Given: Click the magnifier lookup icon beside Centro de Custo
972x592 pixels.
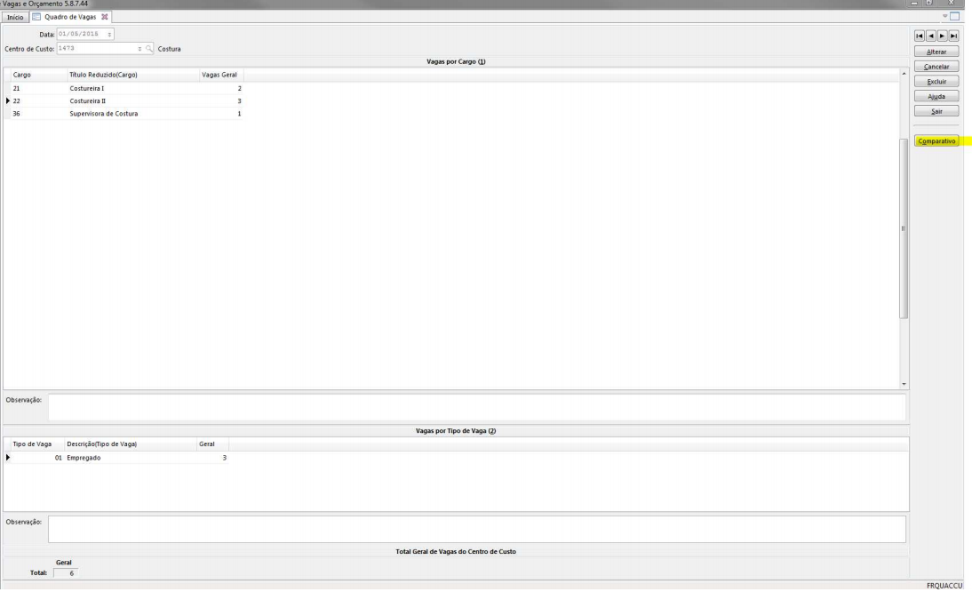Looking at the screenshot, I should [x=149, y=49].
